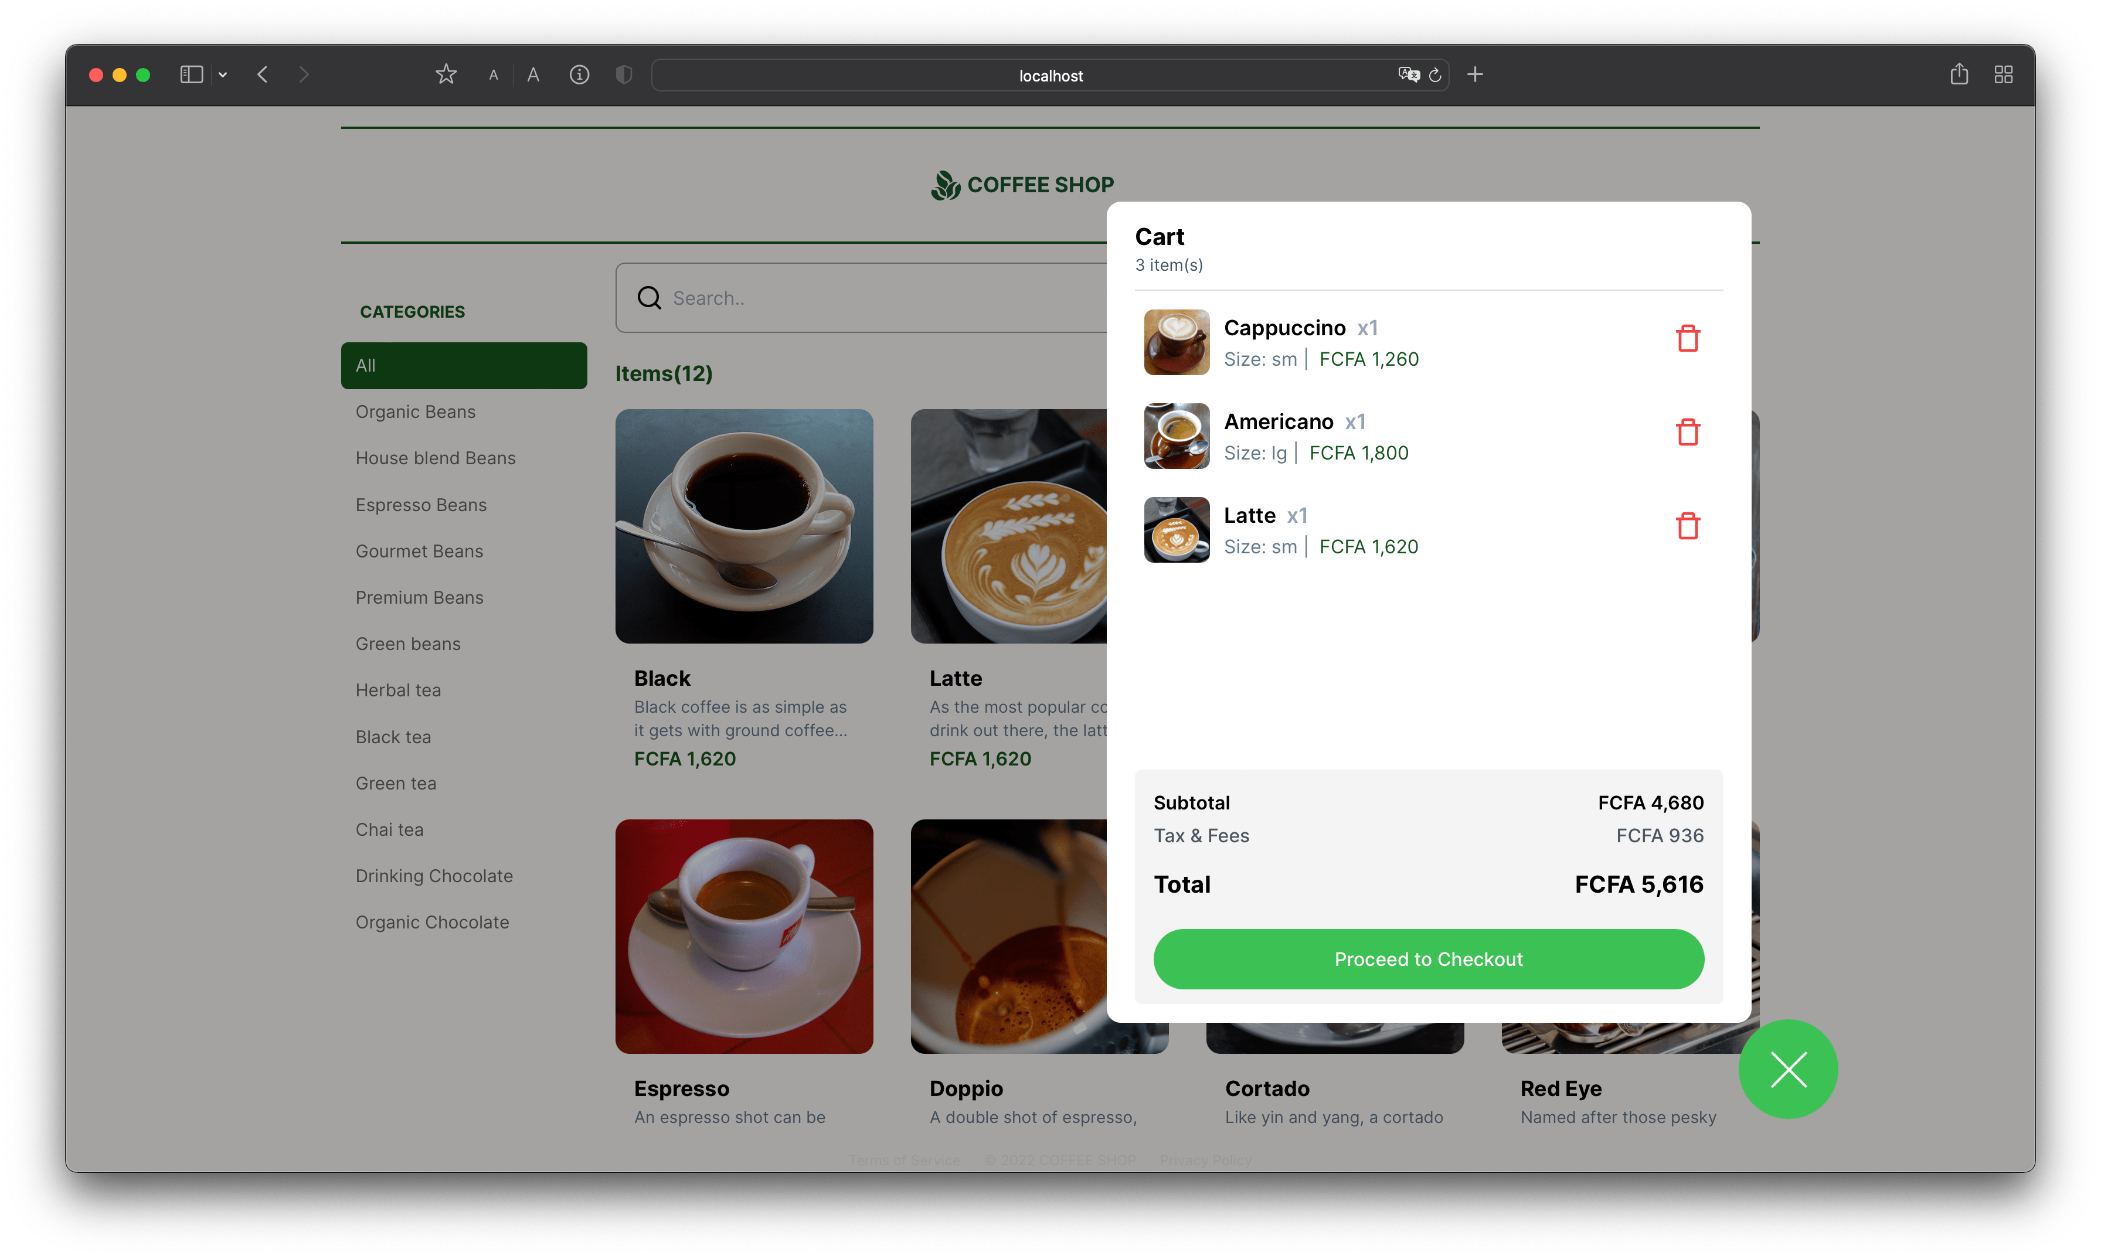The image size is (2101, 1259).
Task: Select the Green tea category
Action: point(396,782)
